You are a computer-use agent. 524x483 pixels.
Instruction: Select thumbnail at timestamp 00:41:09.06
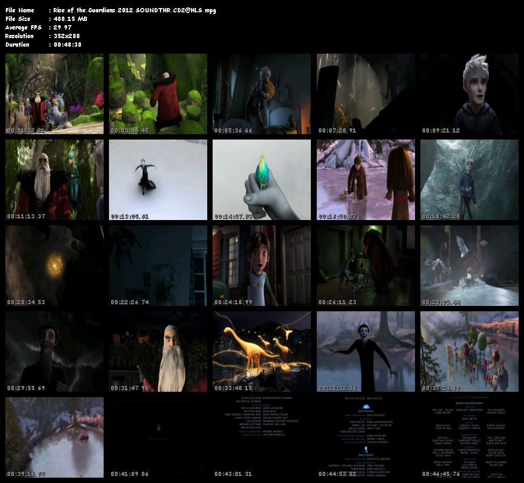tap(158, 437)
